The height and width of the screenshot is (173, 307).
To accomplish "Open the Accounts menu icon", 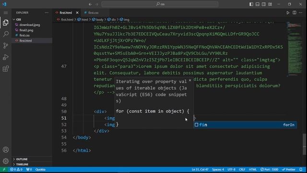I will (x=6, y=149).
